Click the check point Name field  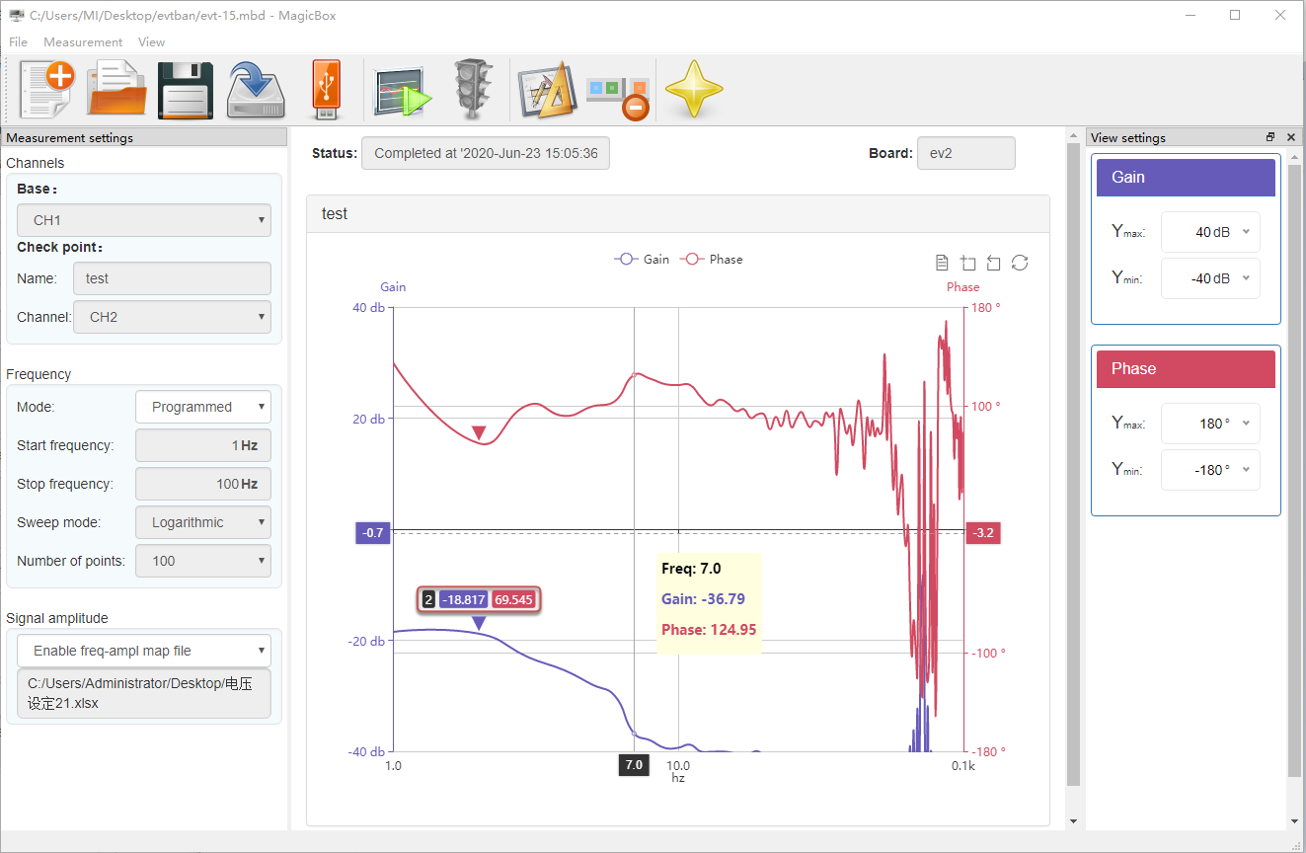172,278
